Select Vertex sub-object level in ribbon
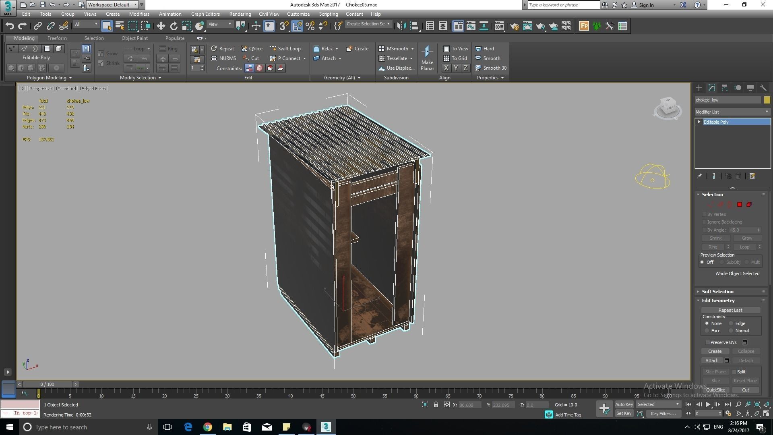This screenshot has width=773, height=435. pos(12,49)
